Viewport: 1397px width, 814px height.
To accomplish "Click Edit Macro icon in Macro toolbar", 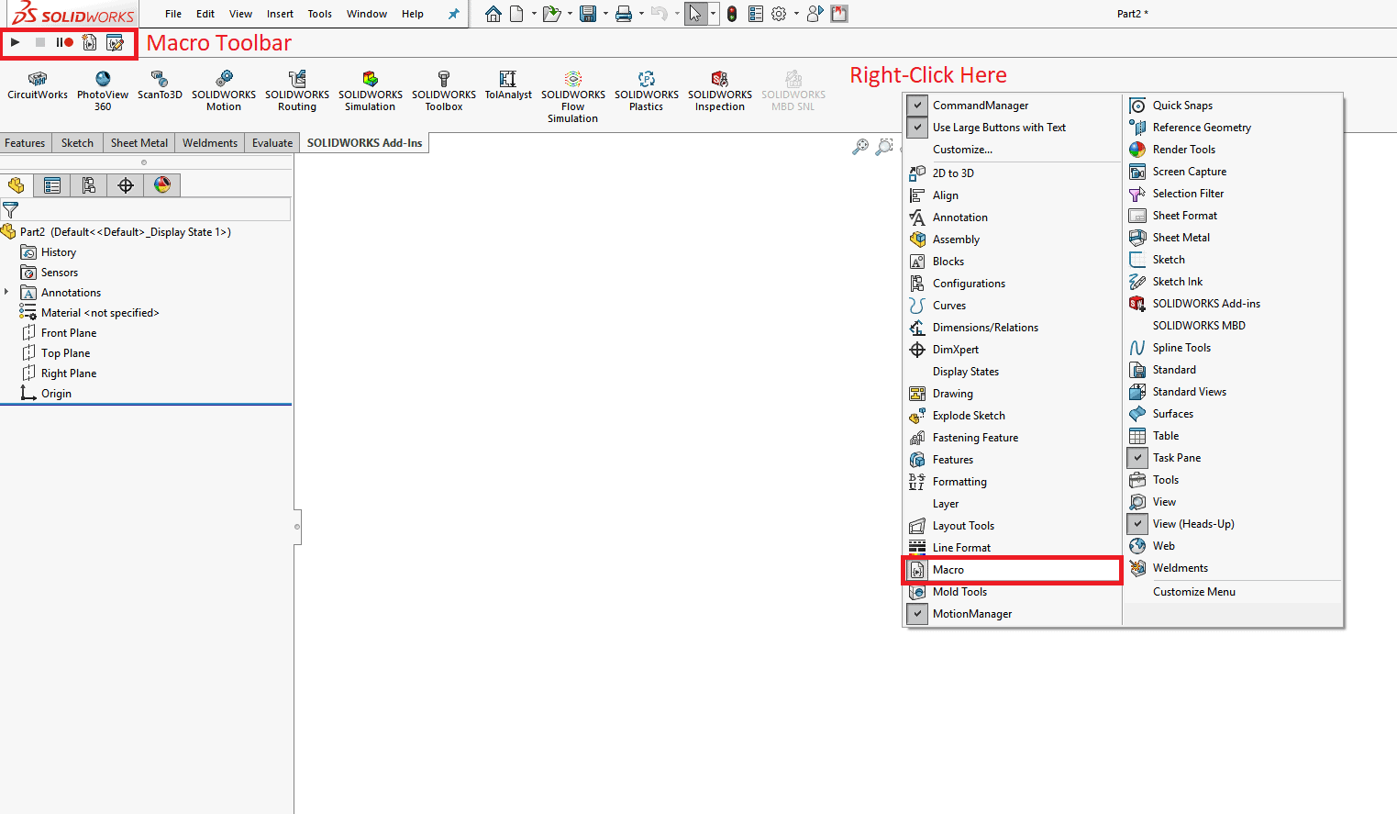I will [x=115, y=42].
